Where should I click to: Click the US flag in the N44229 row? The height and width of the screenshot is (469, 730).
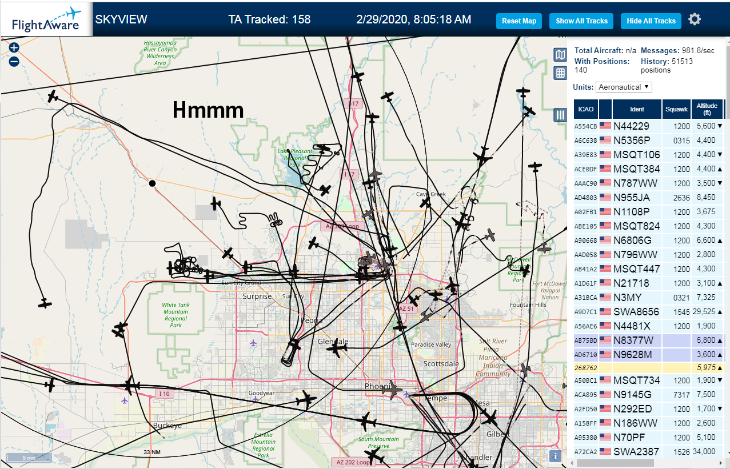coord(605,126)
